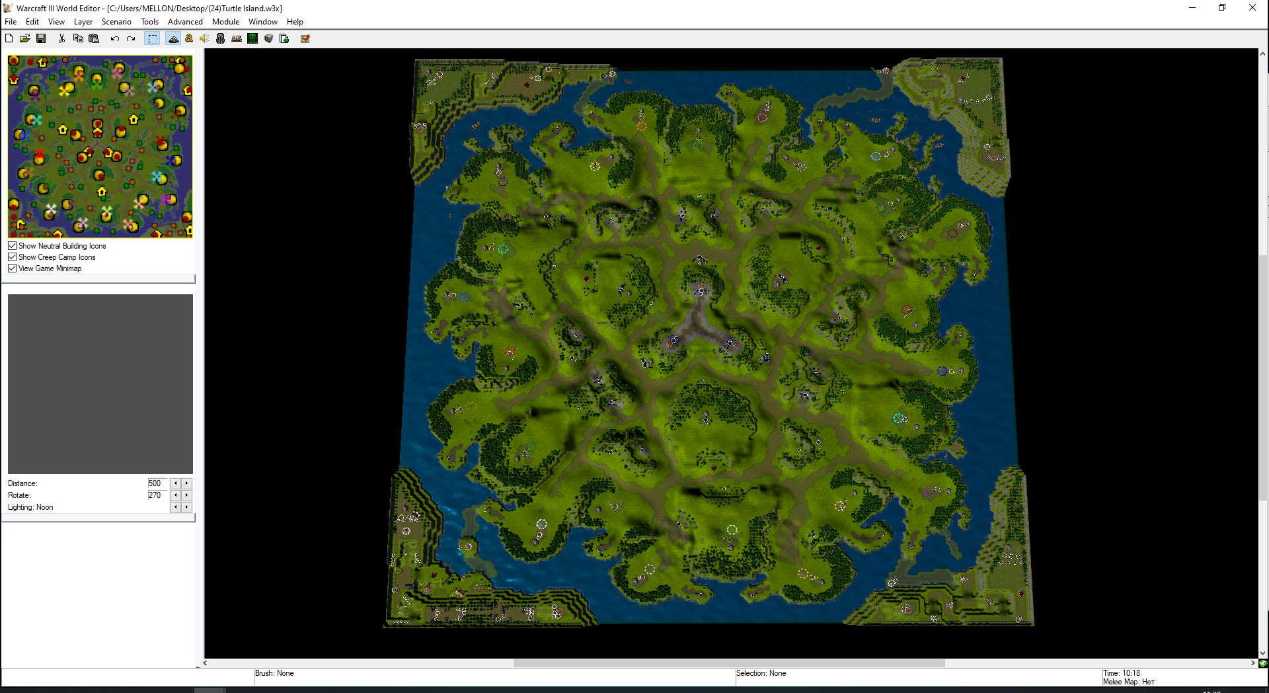Decrease Distance with its left arrow
This screenshot has width=1269, height=693.
pyautogui.click(x=176, y=483)
